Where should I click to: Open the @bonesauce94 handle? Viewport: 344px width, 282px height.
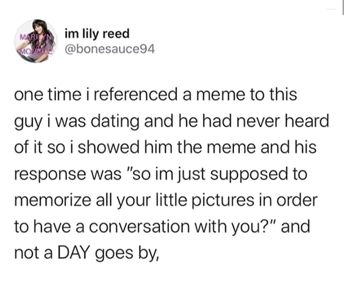(110, 49)
